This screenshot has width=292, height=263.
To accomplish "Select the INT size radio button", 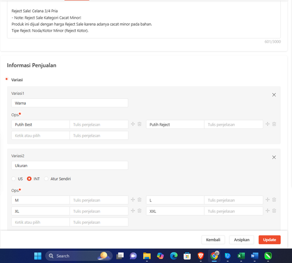I will pyautogui.click(x=29, y=179).
